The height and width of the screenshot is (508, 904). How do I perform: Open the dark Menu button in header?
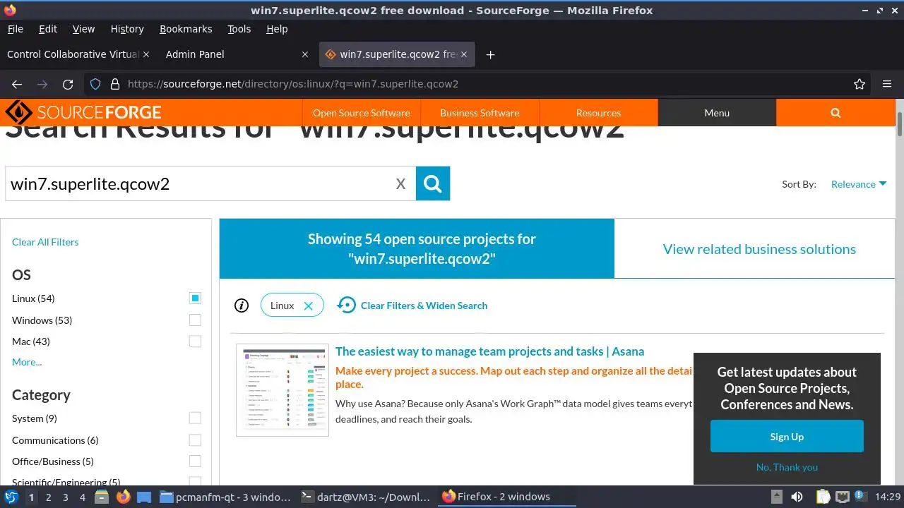(x=717, y=113)
